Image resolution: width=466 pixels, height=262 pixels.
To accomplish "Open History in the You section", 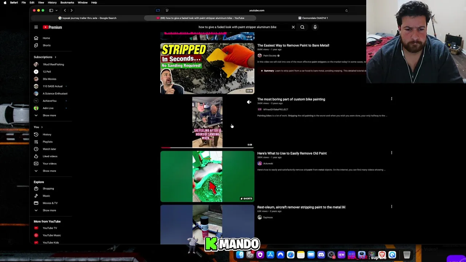I will pyautogui.click(x=51, y=134).
